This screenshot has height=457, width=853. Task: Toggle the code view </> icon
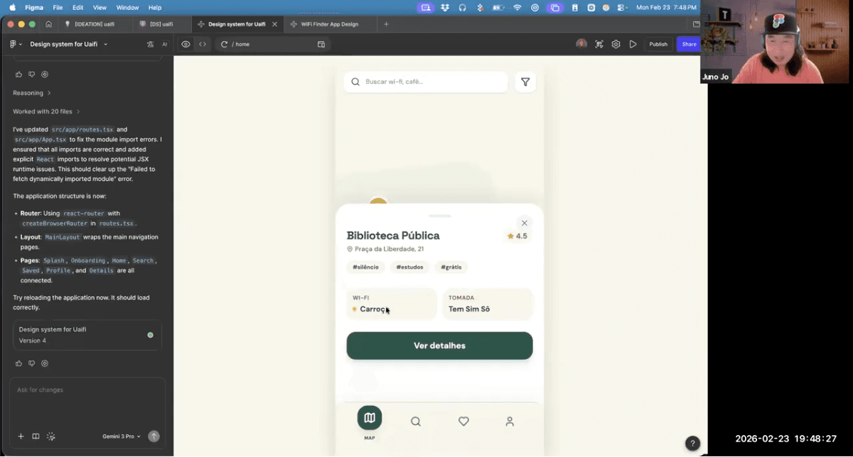(x=203, y=44)
